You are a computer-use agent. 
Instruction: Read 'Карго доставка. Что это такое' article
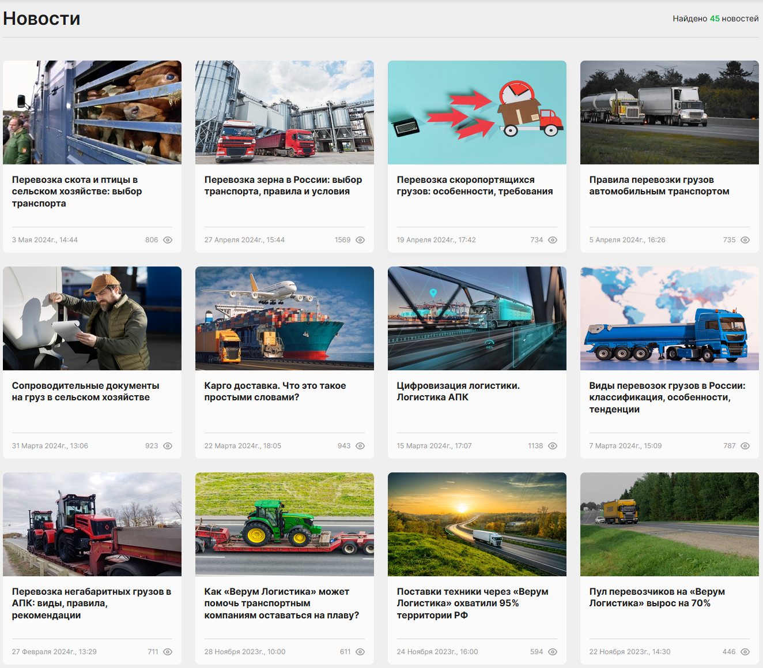(275, 392)
